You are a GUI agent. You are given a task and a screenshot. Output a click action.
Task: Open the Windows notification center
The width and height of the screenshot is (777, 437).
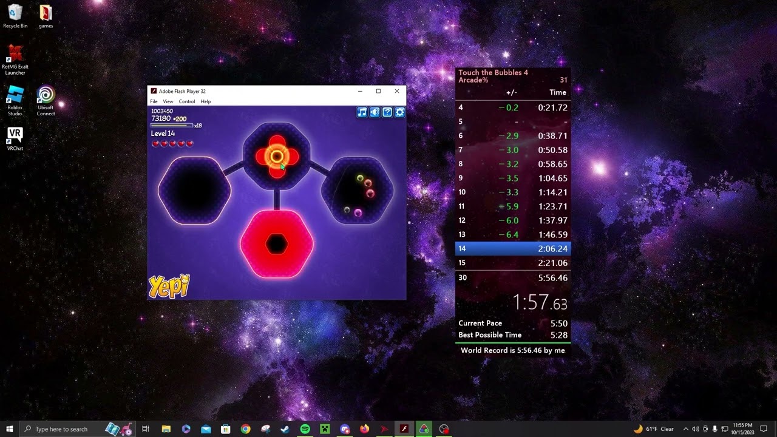point(764,429)
